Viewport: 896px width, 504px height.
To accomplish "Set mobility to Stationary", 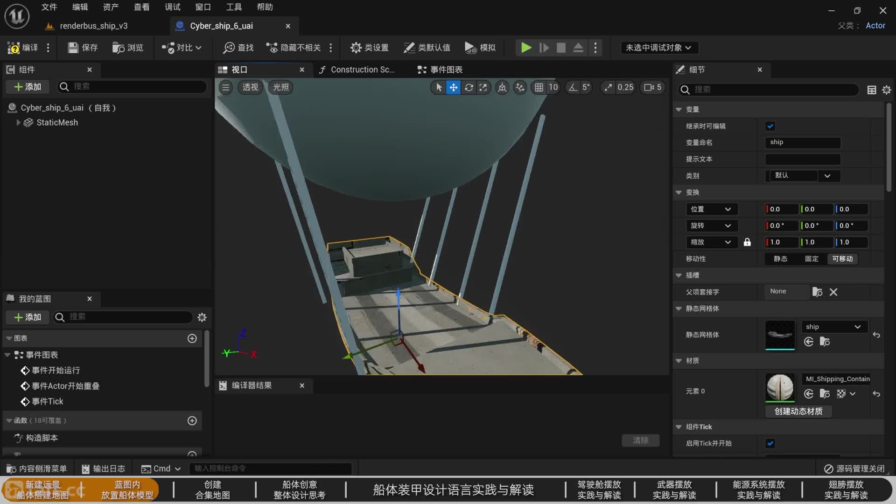I will tap(811, 259).
